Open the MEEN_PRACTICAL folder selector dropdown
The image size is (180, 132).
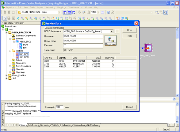click(59, 12)
